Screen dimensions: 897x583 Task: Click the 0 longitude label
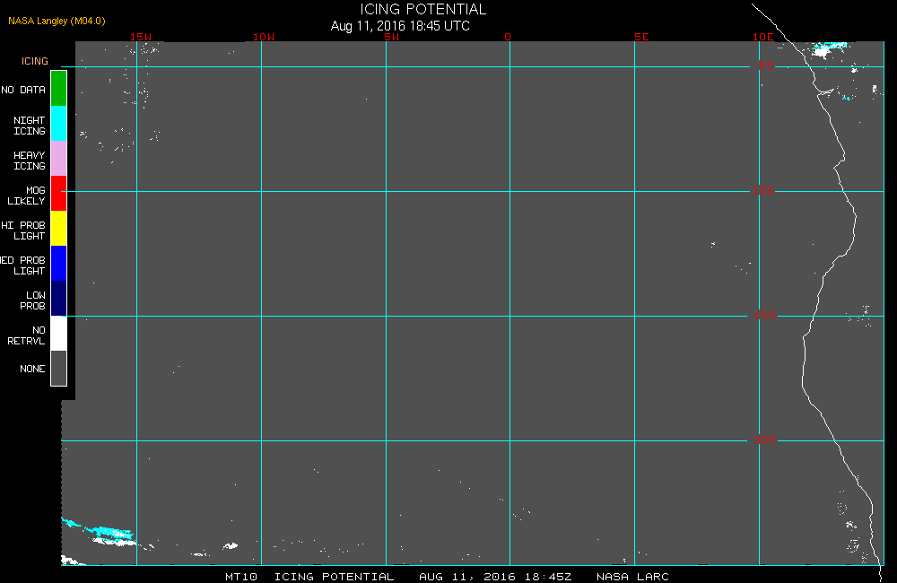pyautogui.click(x=508, y=37)
